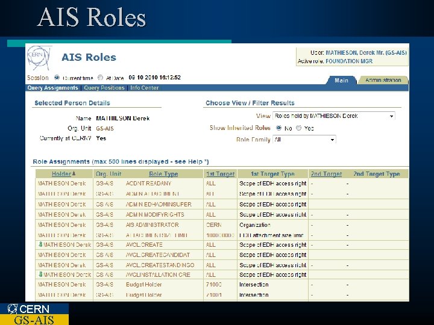Click the ATTACHMENTSIZE.LIMIT role type cell

click(157, 235)
